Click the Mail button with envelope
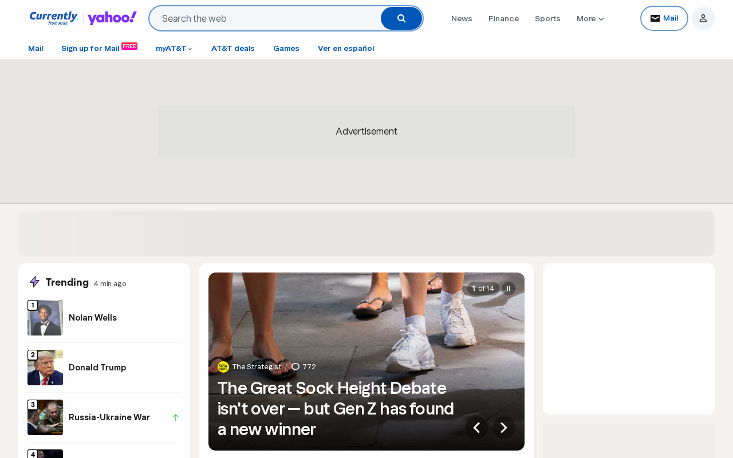733x458 pixels. pos(664,18)
